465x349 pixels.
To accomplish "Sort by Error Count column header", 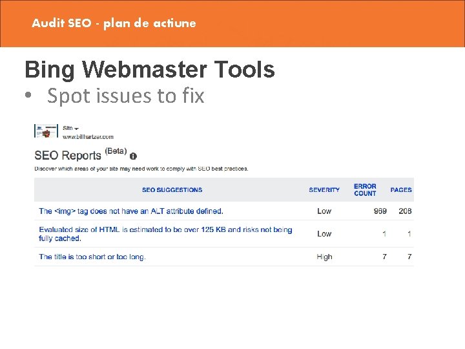I will tap(365, 190).
